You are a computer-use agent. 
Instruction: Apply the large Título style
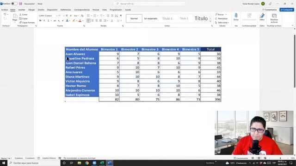coord(201,18)
